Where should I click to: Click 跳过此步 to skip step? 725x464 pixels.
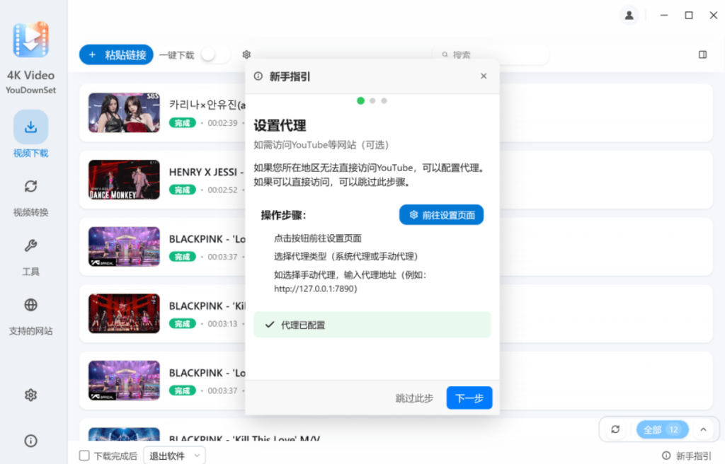click(x=414, y=398)
